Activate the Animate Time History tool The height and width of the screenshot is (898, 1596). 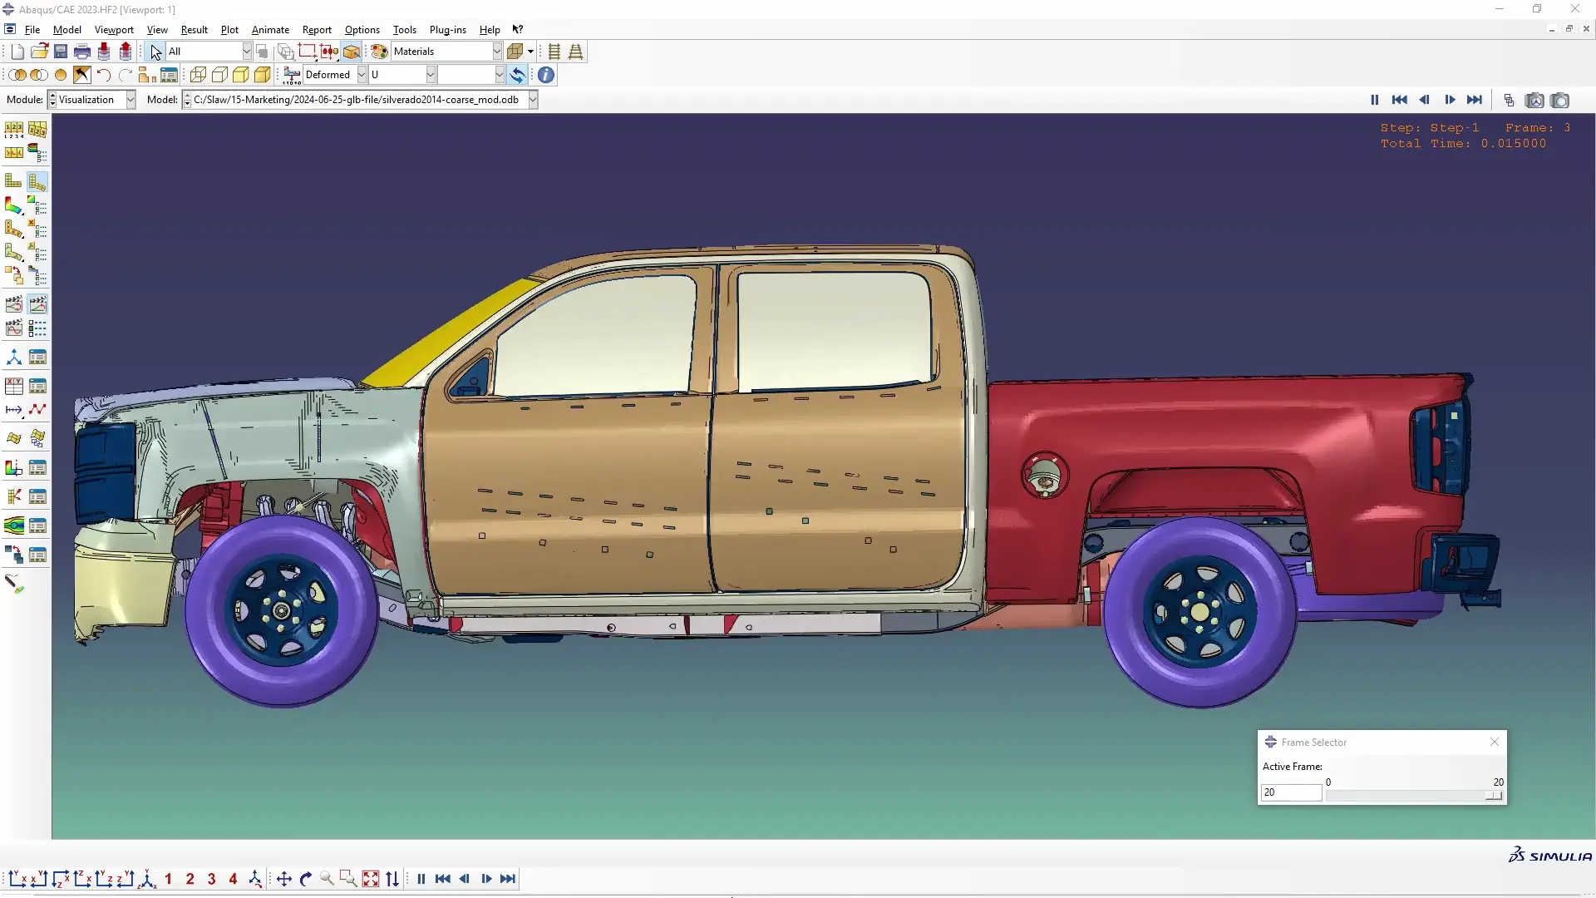point(37,303)
